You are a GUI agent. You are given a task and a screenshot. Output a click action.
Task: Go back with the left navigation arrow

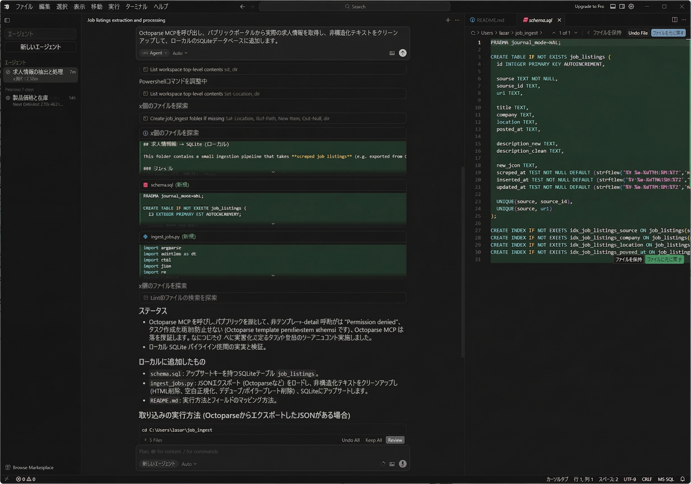pos(242,6)
